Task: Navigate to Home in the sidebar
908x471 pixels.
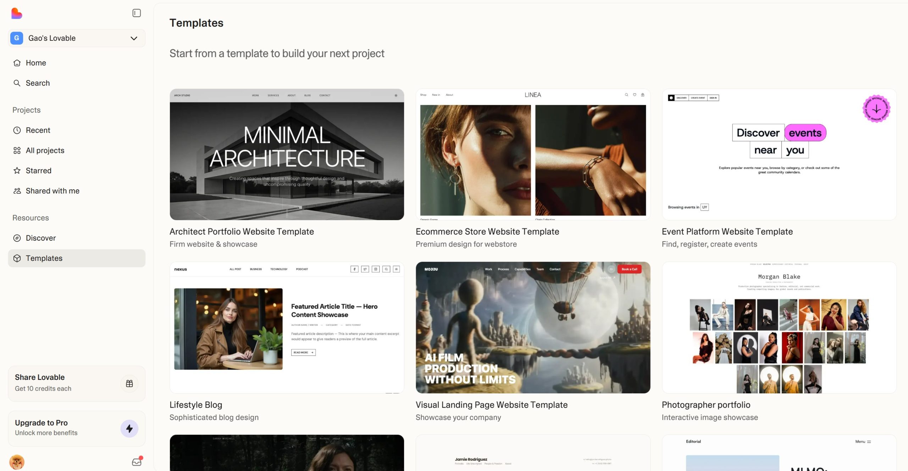Action: (x=35, y=63)
